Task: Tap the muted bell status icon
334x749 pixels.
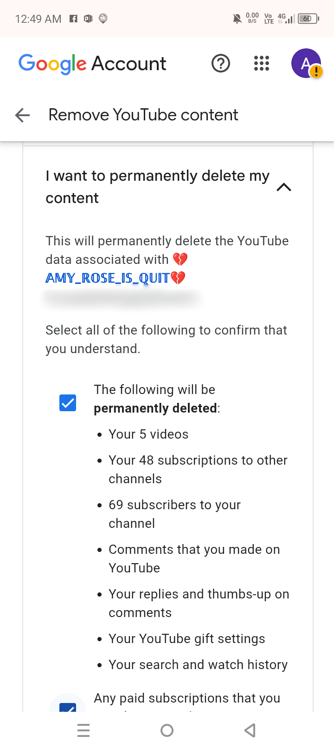Action: point(237,19)
